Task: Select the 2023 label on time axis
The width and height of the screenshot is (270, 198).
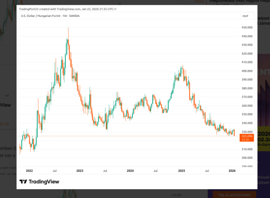Action: click(x=80, y=170)
